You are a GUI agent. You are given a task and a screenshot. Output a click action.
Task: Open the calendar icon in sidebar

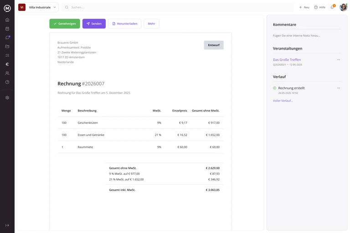coord(7,29)
